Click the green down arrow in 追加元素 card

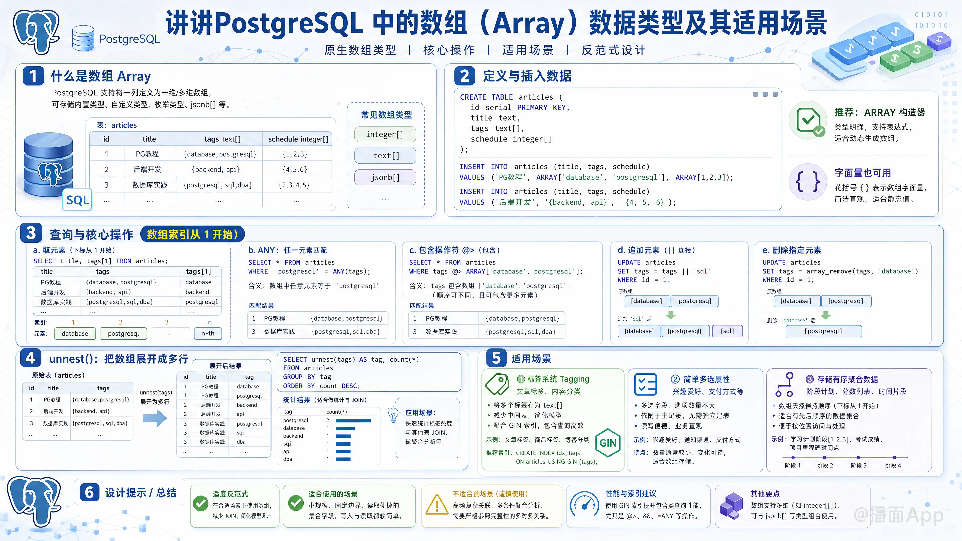(x=671, y=316)
